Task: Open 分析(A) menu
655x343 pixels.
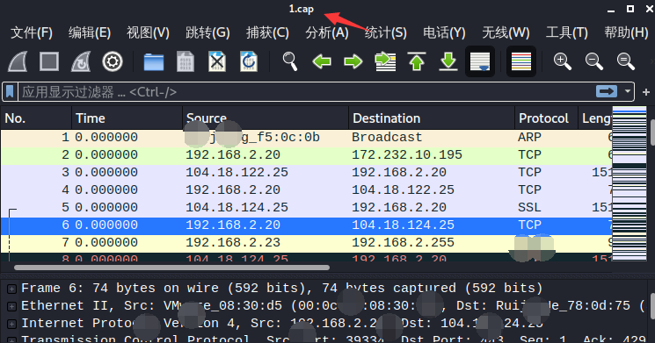Action: [327, 32]
